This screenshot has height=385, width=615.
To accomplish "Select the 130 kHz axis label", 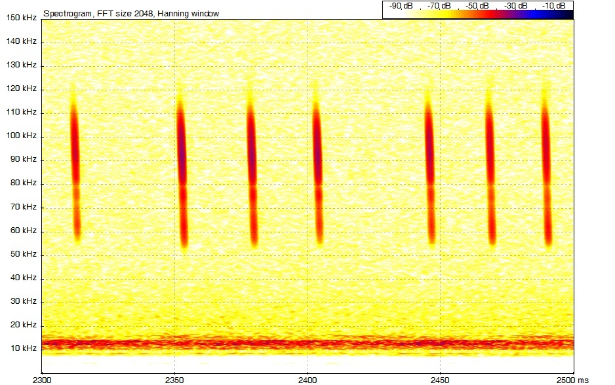I will [22, 65].
